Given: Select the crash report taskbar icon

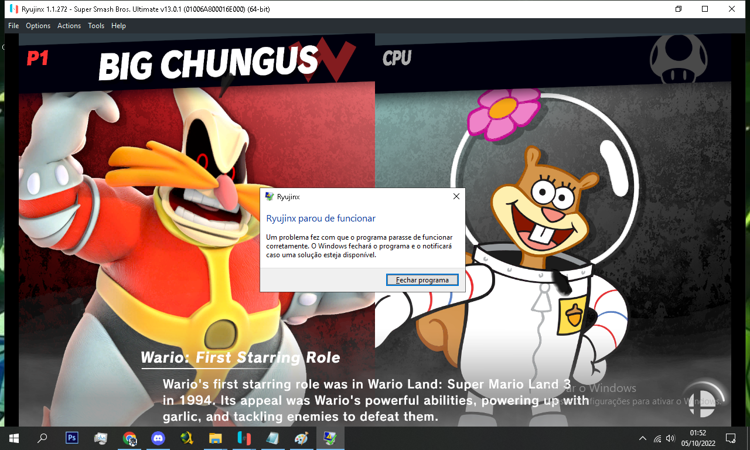Looking at the screenshot, I should [x=330, y=438].
